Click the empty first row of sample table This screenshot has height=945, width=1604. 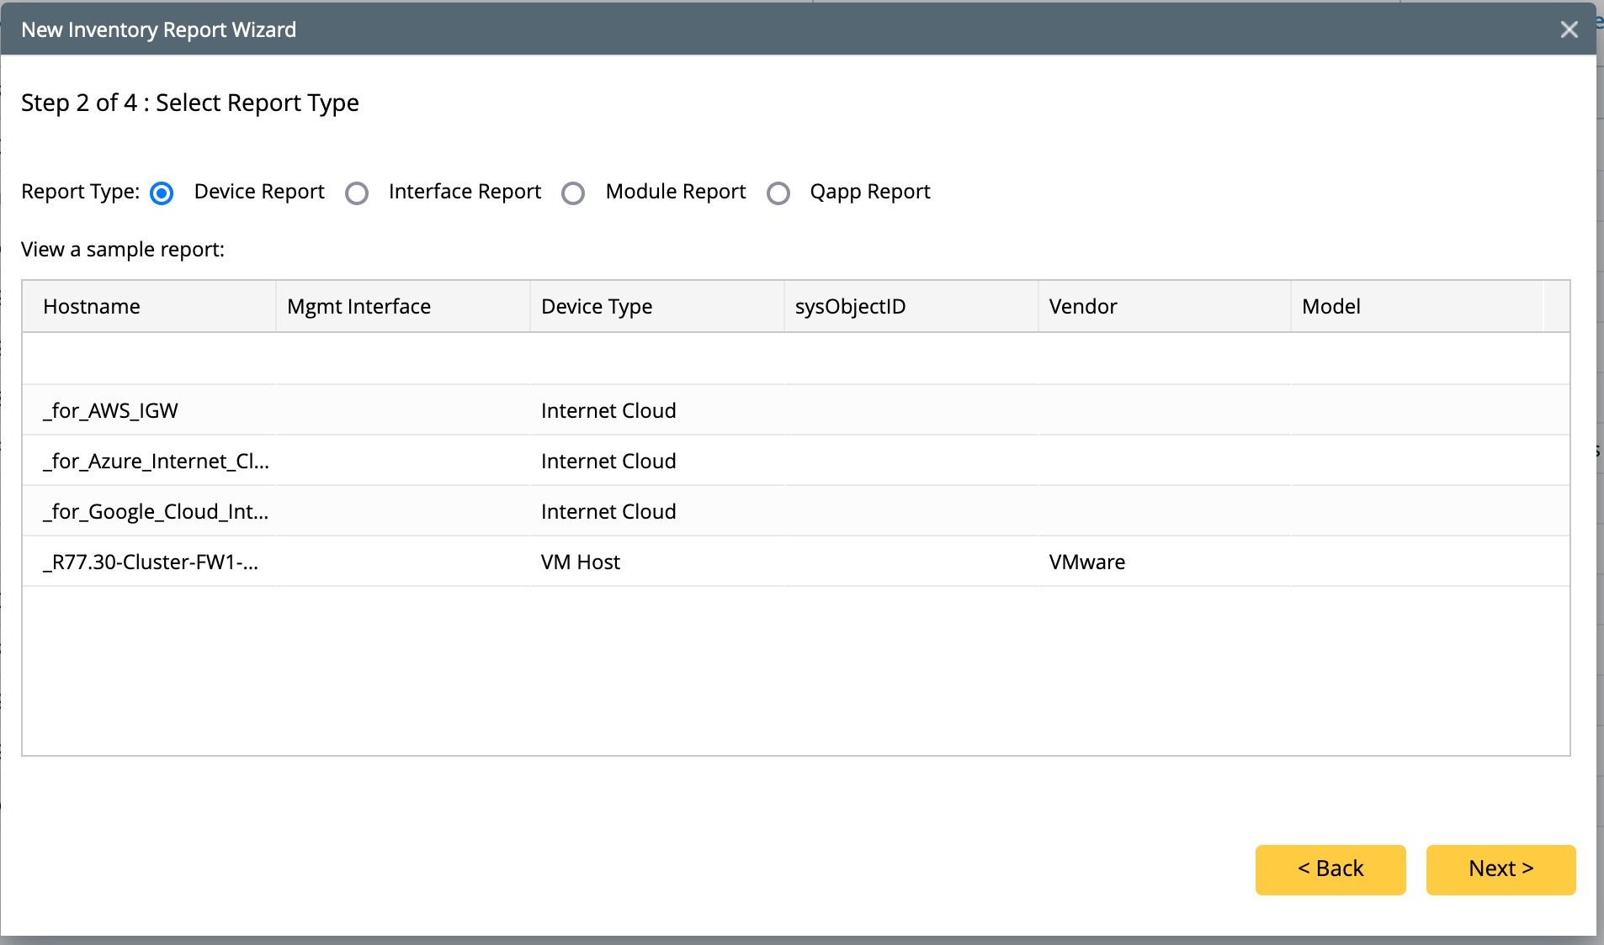coord(795,359)
